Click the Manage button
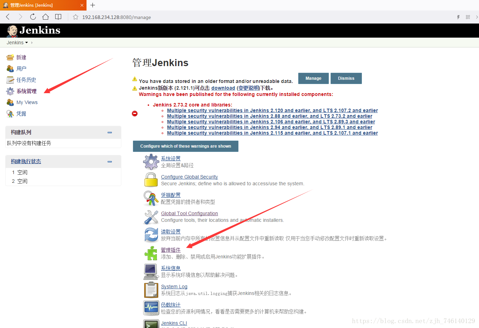Image resolution: width=479 pixels, height=328 pixels. point(313,78)
